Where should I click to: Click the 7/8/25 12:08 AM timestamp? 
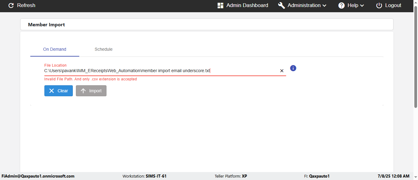pyautogui.click(x=394, y=176)
